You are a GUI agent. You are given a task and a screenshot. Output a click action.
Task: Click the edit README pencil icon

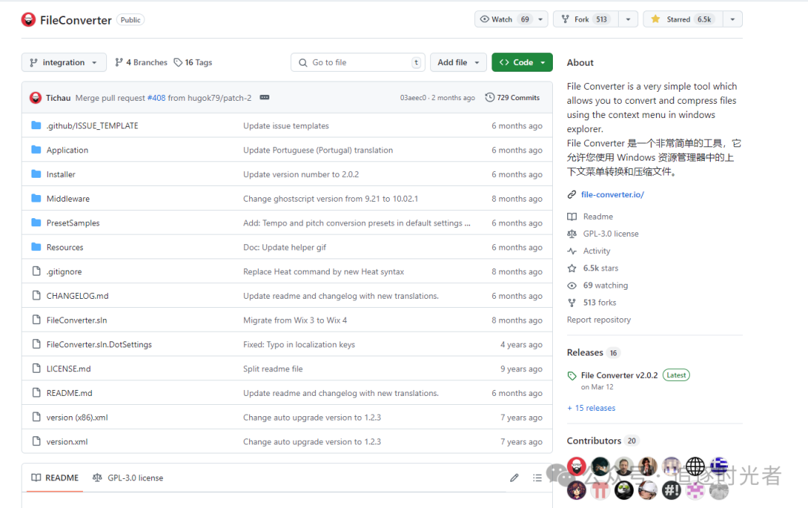514,477
